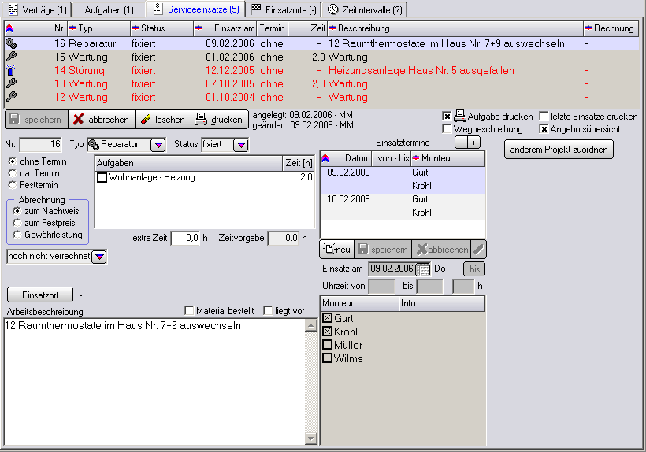
Task: Click the löschen eraser button
Action: [161, 120]
